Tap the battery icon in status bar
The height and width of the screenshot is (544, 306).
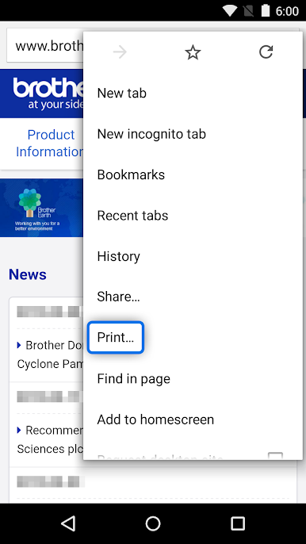point(266,11)
